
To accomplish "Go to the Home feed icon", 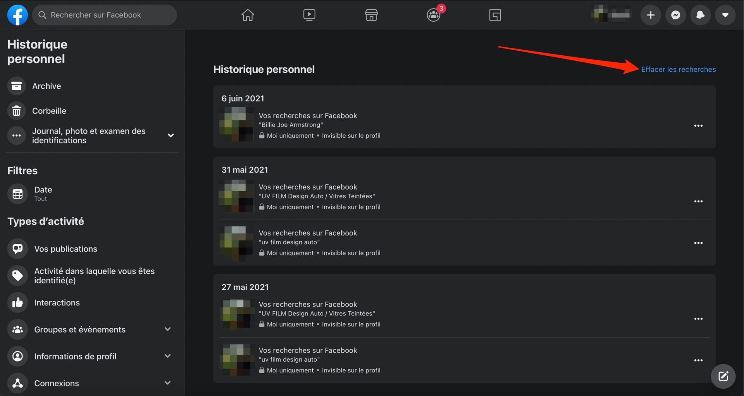I will click(248, 15).
